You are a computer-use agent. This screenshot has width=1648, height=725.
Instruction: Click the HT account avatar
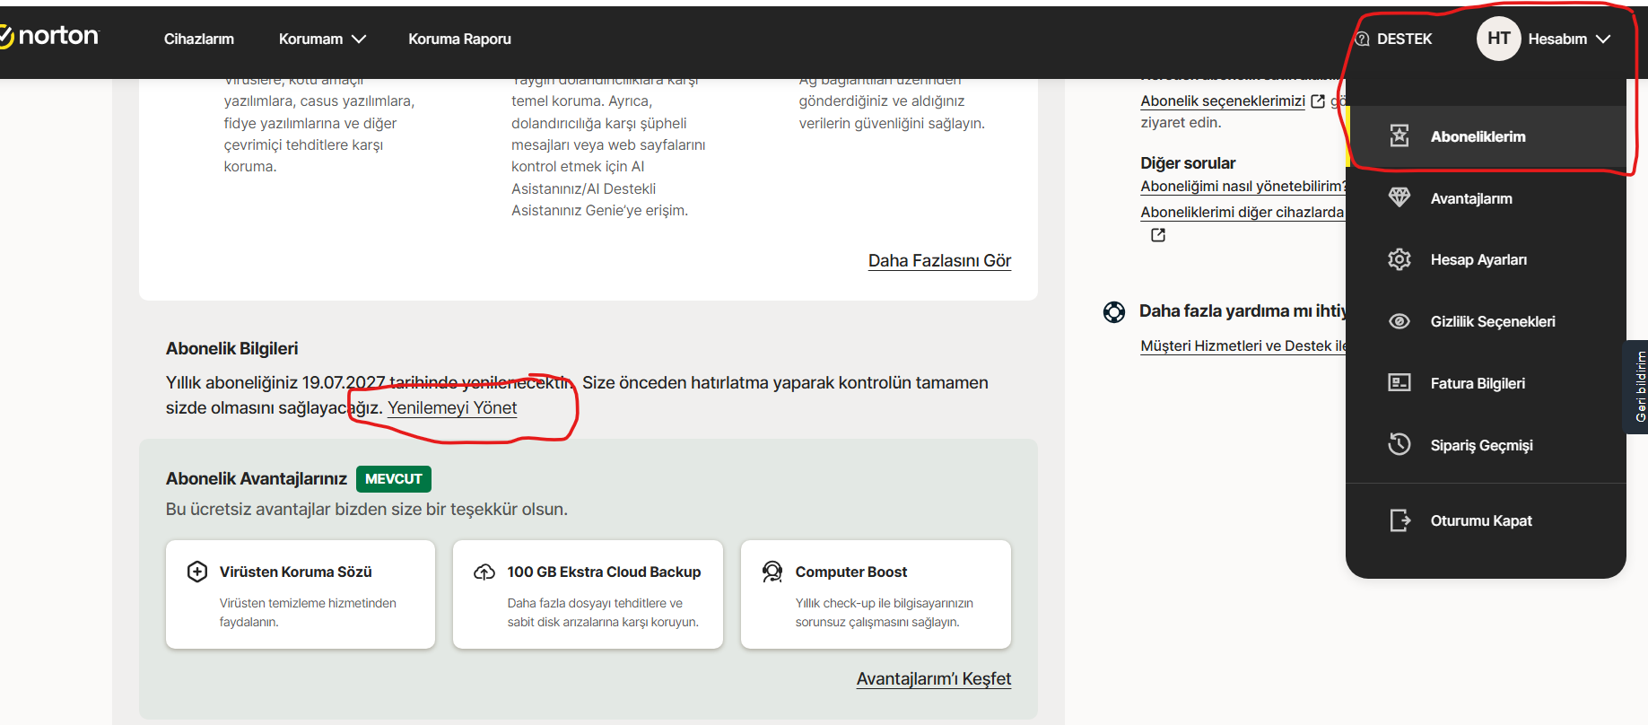point(1498,39)
